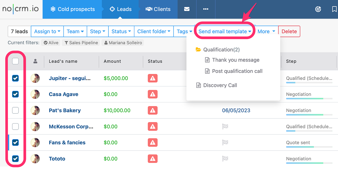This screenshot has width=338, height=175.
Task: Switch to the Leads tab
Action: [121, 9]
